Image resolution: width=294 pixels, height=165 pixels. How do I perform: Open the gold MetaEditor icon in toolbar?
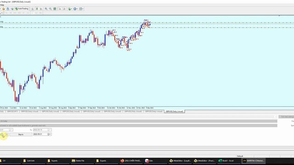coord(4,9)
